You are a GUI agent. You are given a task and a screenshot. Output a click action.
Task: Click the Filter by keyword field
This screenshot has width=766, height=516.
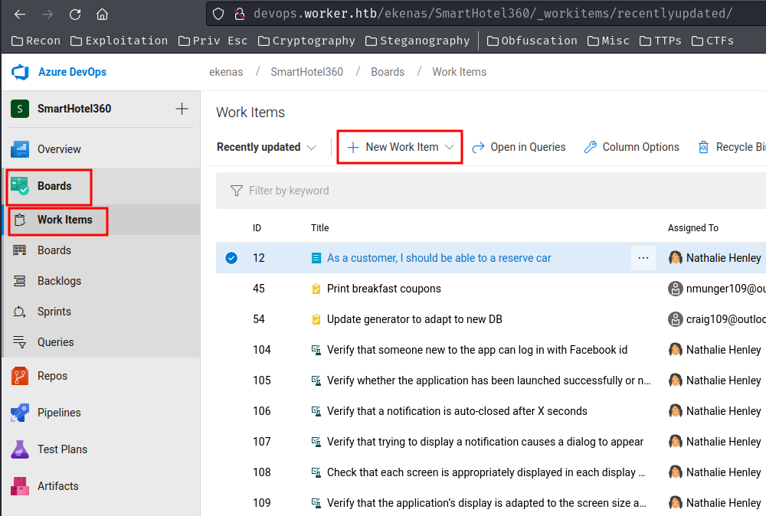491,191
